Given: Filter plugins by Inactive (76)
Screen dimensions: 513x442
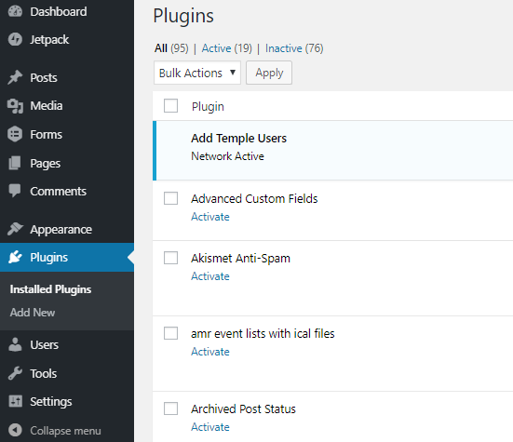Looking at the screenshot, I should (294, 48).
